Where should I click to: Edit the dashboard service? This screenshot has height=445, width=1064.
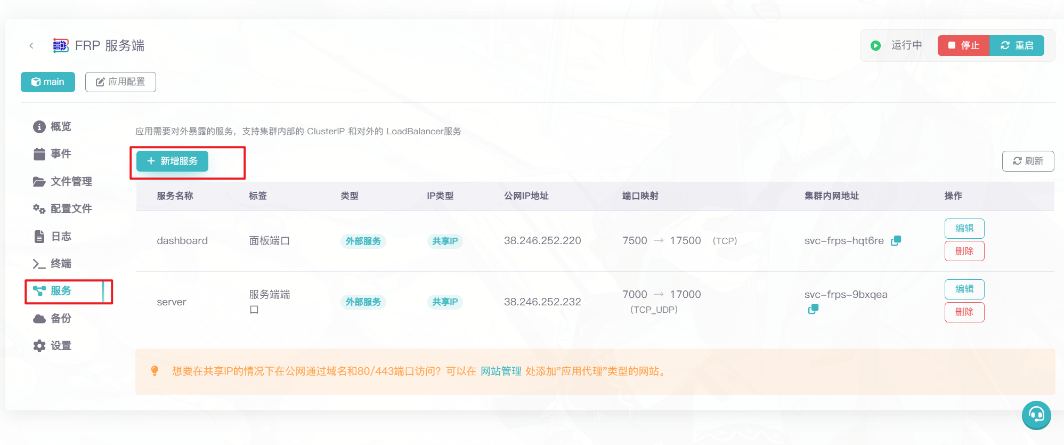pyautogui.click(x=964, y=228)
